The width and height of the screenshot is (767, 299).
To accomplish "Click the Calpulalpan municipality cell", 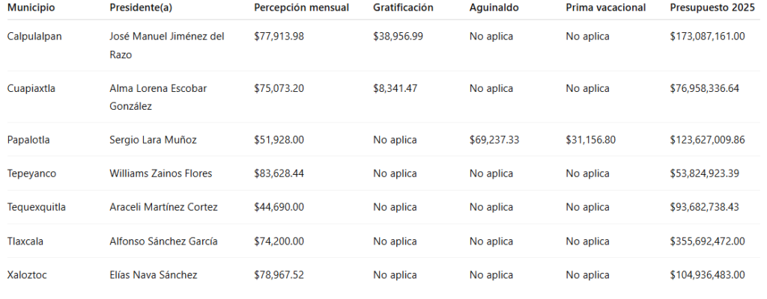I will (34, 37).
